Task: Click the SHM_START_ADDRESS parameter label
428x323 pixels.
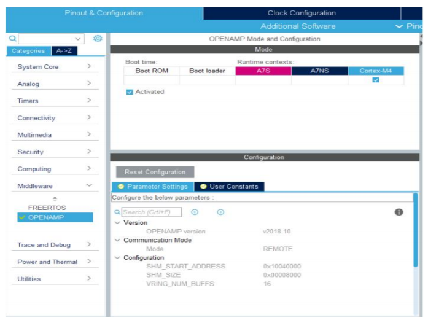Action: pyautogui.click(x=185, y=267)
